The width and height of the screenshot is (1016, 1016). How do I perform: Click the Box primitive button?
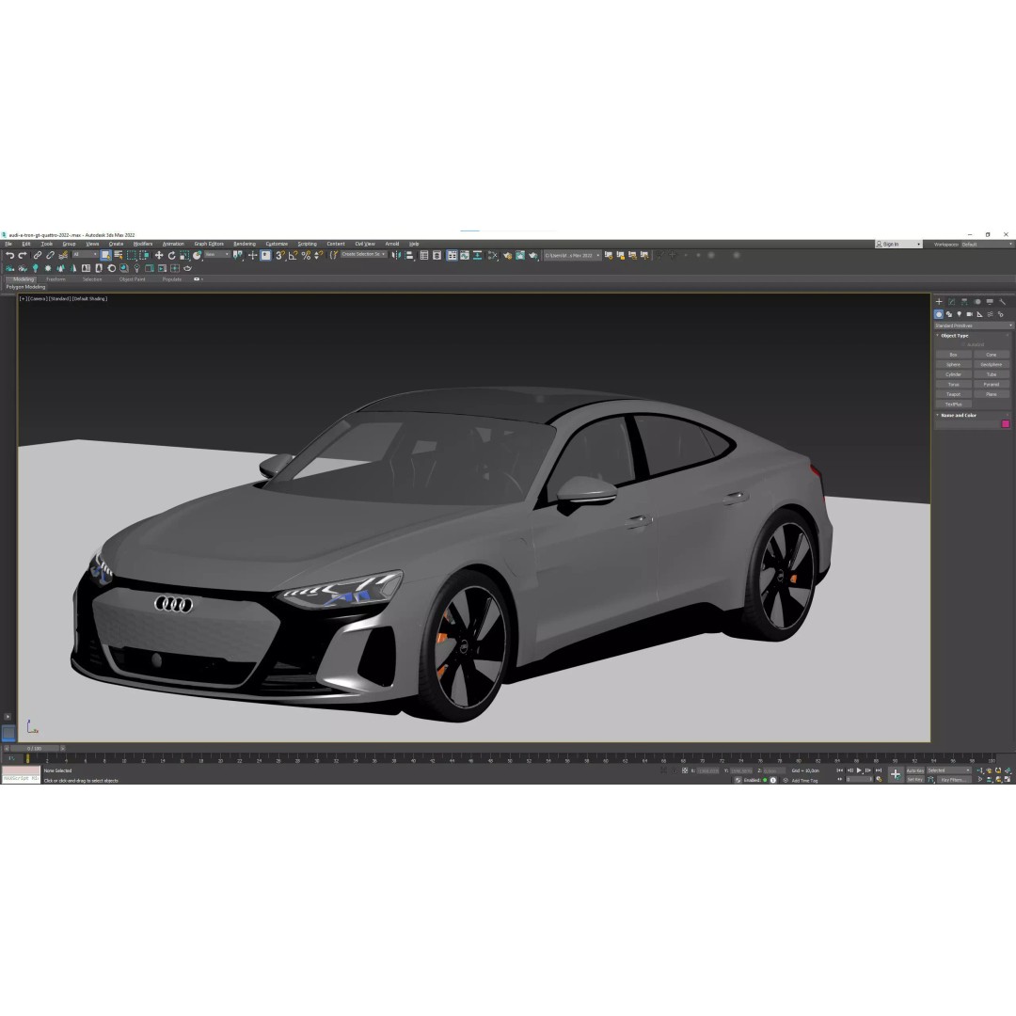click(x=954, y=355)
